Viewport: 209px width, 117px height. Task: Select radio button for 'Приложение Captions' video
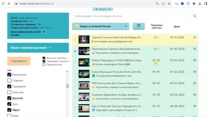pyautogui.click(x=75, y=51)
